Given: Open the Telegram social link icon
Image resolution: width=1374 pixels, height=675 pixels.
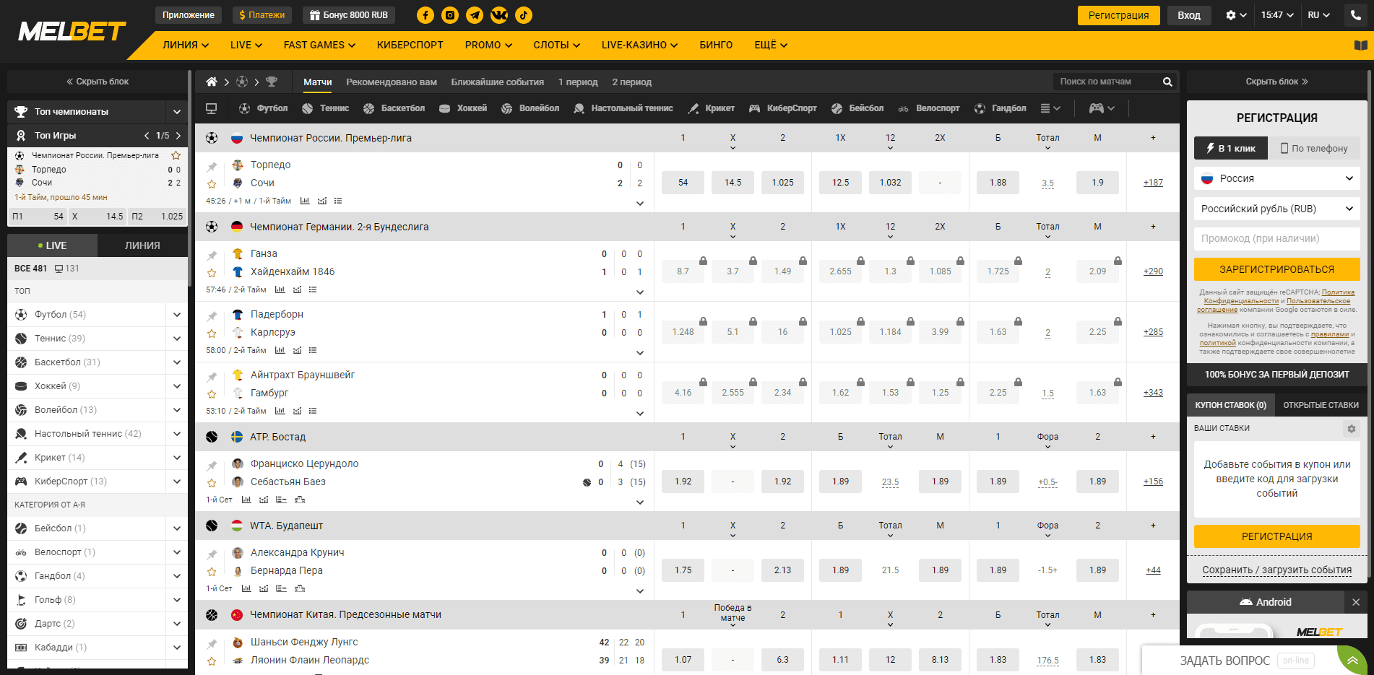Looking at the screenshot, I should point(475,14).
